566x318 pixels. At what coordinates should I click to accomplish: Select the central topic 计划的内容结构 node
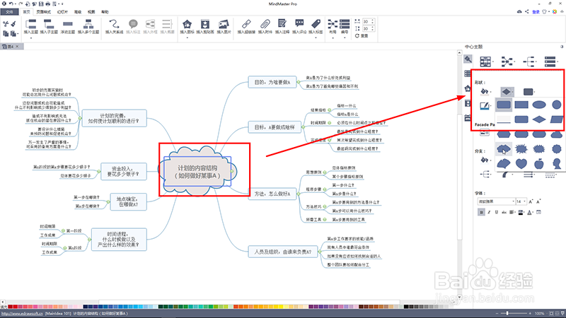pos(197,172)
